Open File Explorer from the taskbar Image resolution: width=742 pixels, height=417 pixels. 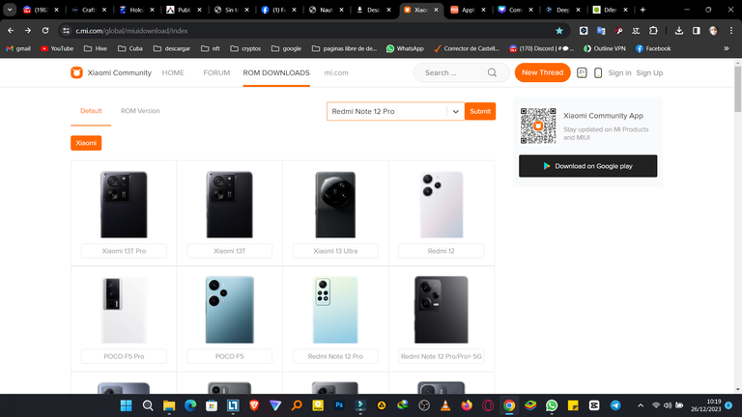pos(169,405)
